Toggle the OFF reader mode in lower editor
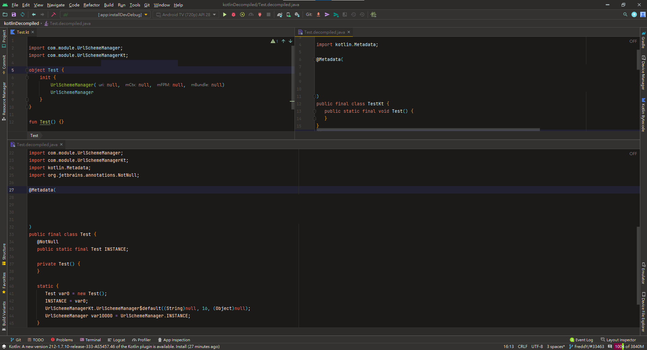The height and width of the screenshot is (350, 647). [633, 153]
